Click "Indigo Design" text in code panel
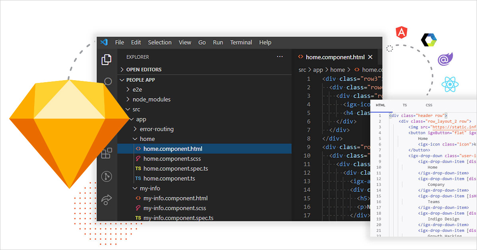The height and width of the screenshot is (250, 477). 443,219
